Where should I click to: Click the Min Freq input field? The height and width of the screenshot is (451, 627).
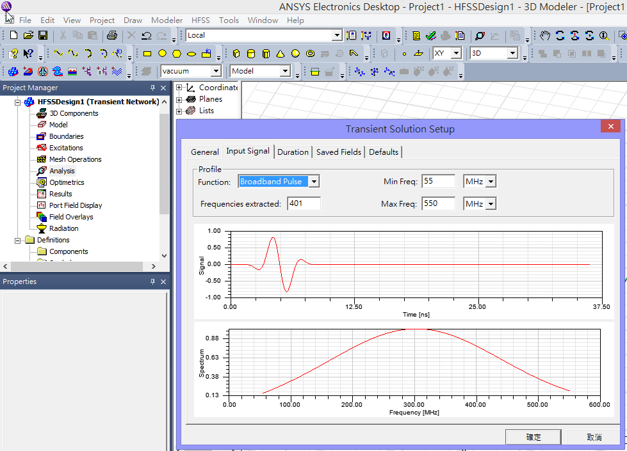tap(438, 181)
